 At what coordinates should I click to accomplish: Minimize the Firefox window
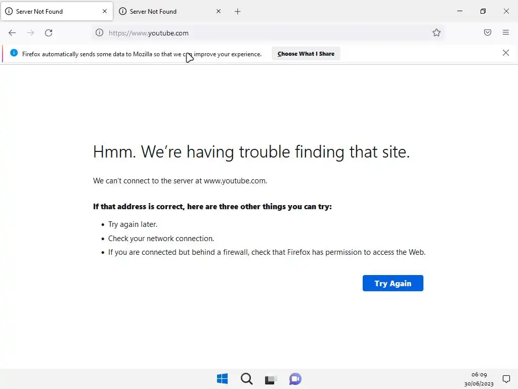459,11
